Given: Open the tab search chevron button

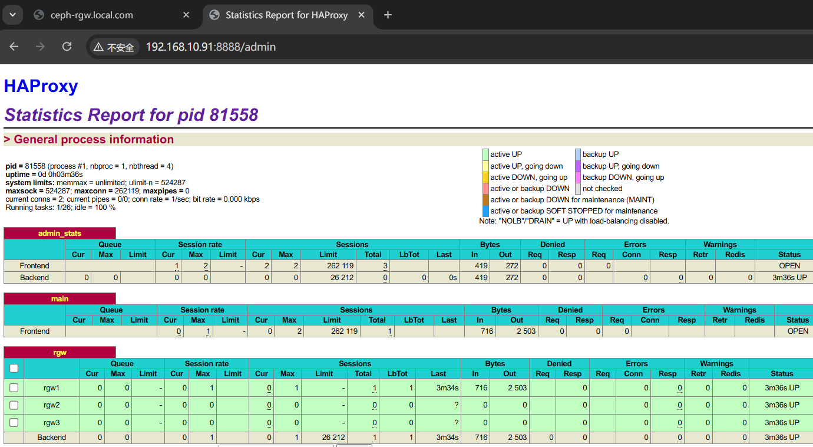Looking at the screenshot, I should [13, 15].
